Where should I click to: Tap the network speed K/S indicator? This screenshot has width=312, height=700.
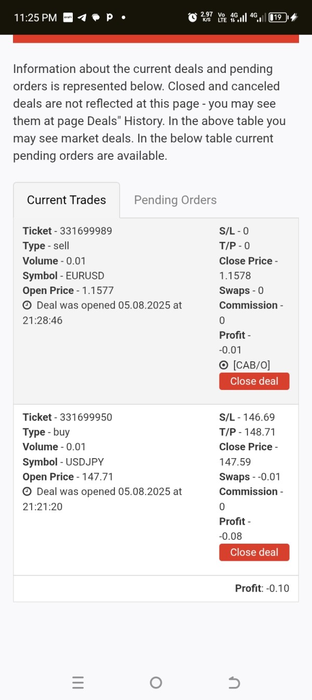pos(206,17)
